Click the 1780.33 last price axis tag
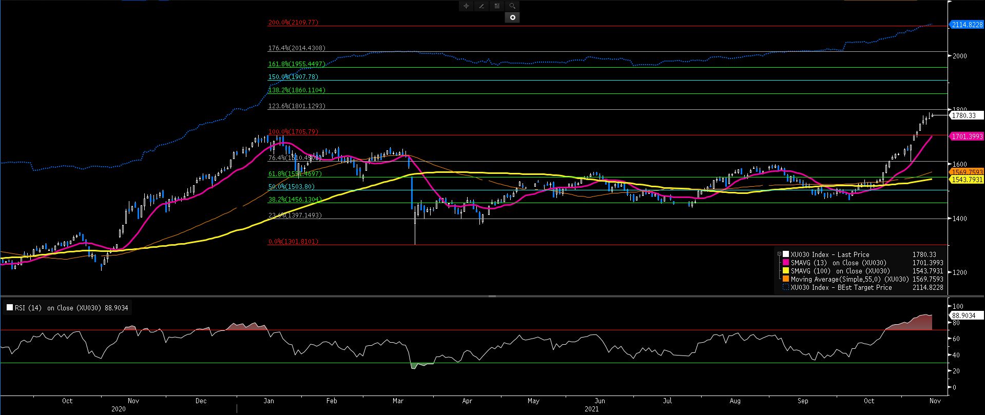 pos(967,116)
